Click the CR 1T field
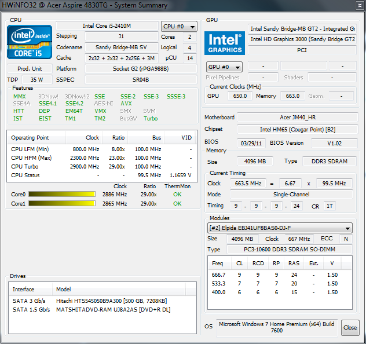The height and width of the screenshot is (344, 366). click(x=330, y=206)
